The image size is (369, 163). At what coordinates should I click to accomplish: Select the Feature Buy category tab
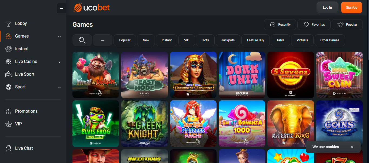(x=255, y=40)
